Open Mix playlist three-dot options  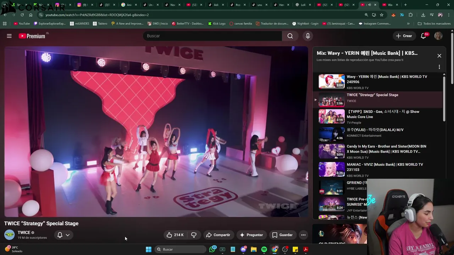(x=439, y=67)
